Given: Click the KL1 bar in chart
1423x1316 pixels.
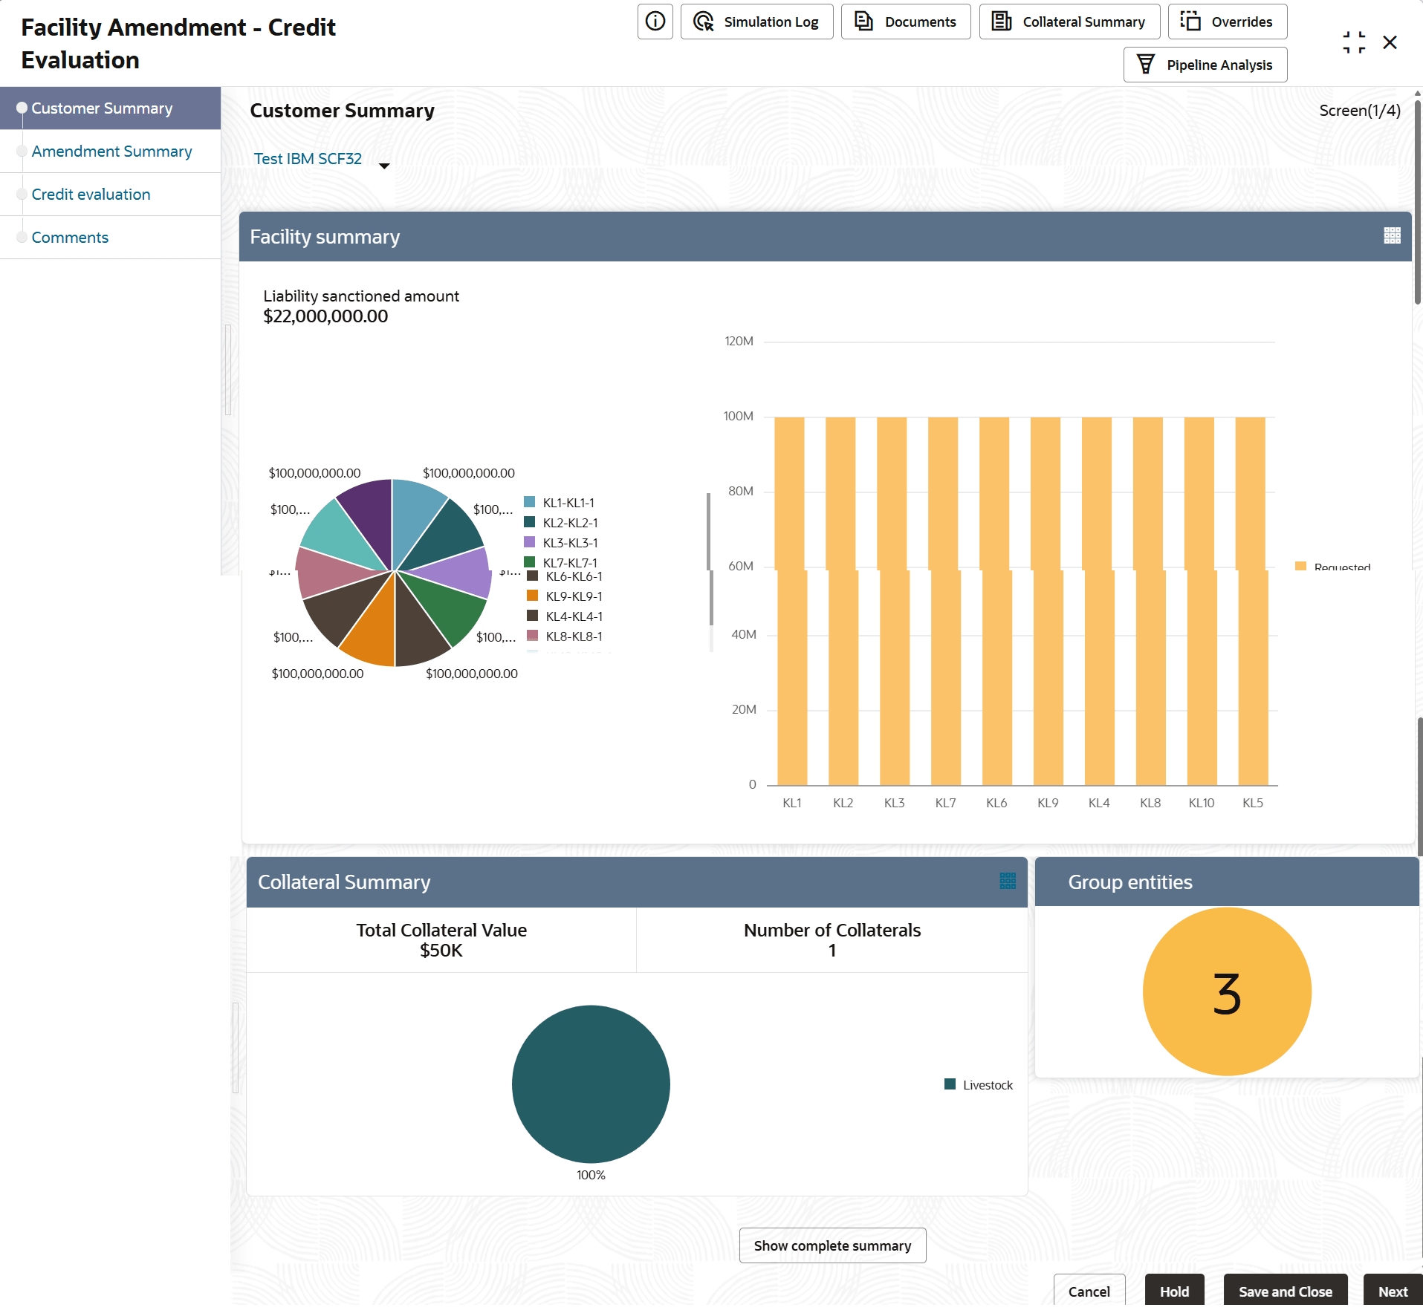Looking at the screenshot, I should point(791,601).
